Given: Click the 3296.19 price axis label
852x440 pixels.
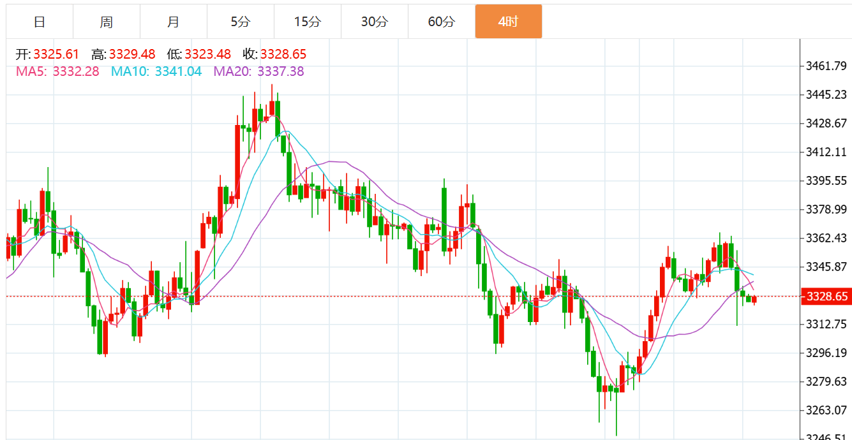Looking at the screenshot, I should [x=826, y=353].
